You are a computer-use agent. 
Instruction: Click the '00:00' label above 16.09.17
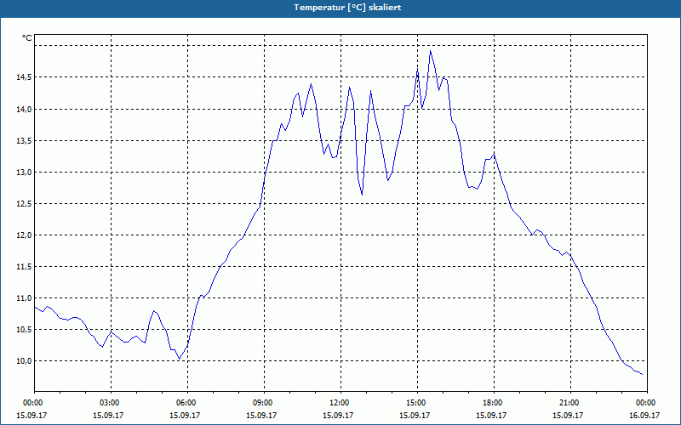[647, 403]
